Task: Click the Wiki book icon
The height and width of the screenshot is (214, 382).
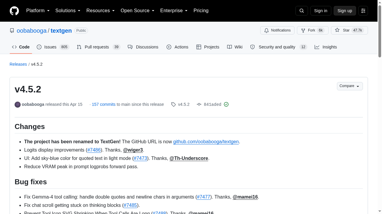Action: (x=229, y=47)
